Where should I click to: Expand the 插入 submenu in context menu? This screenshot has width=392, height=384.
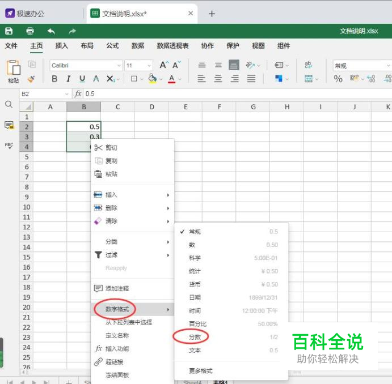coord(132,195)
